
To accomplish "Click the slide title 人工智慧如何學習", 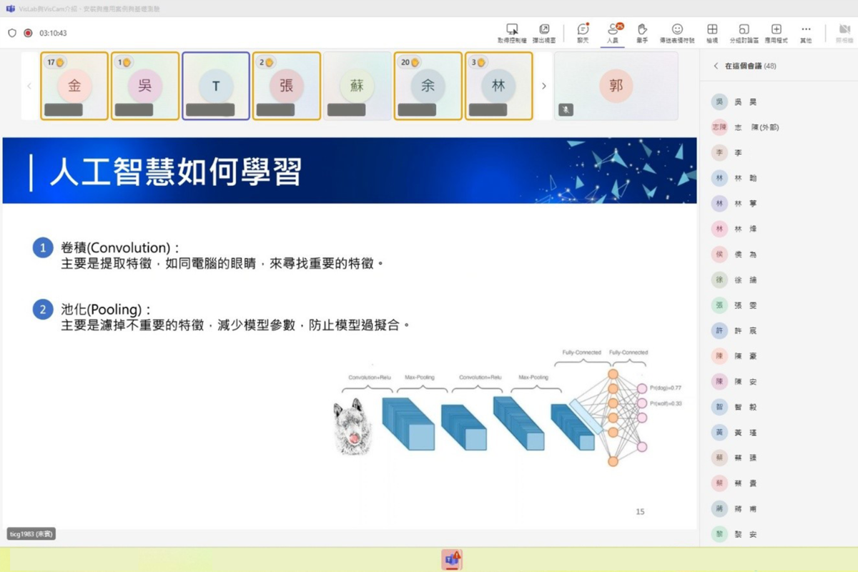I will pyautogui.click(x=175, y=172).
